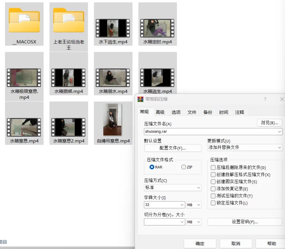The image size is (285, 249).
Task: Switch to the 常规 tab
Action: pyautogui.click(x=144, y=112)
